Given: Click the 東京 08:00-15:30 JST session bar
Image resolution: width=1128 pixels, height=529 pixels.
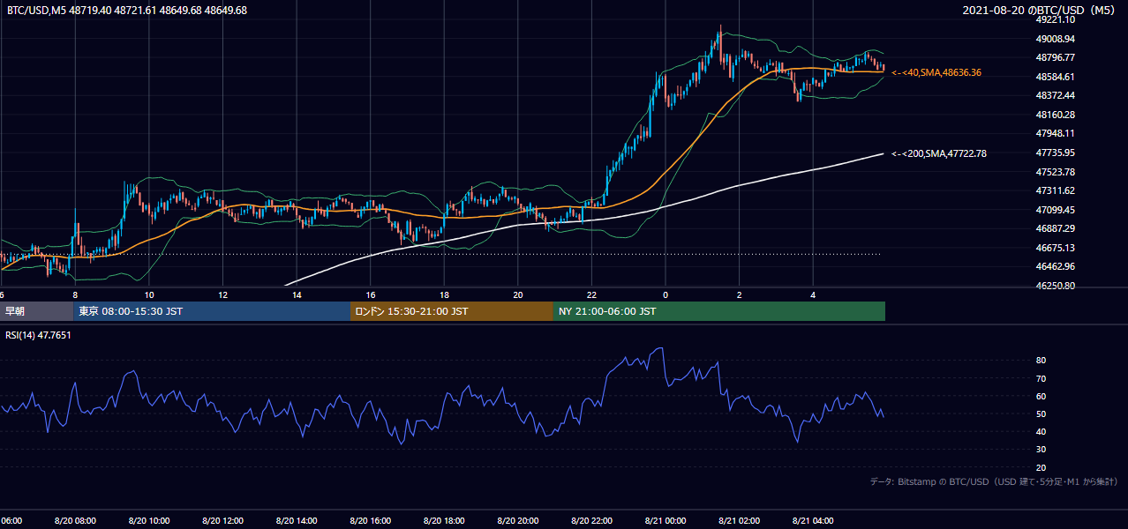Looking at the screenshot, I should click(x=212, y=311).
